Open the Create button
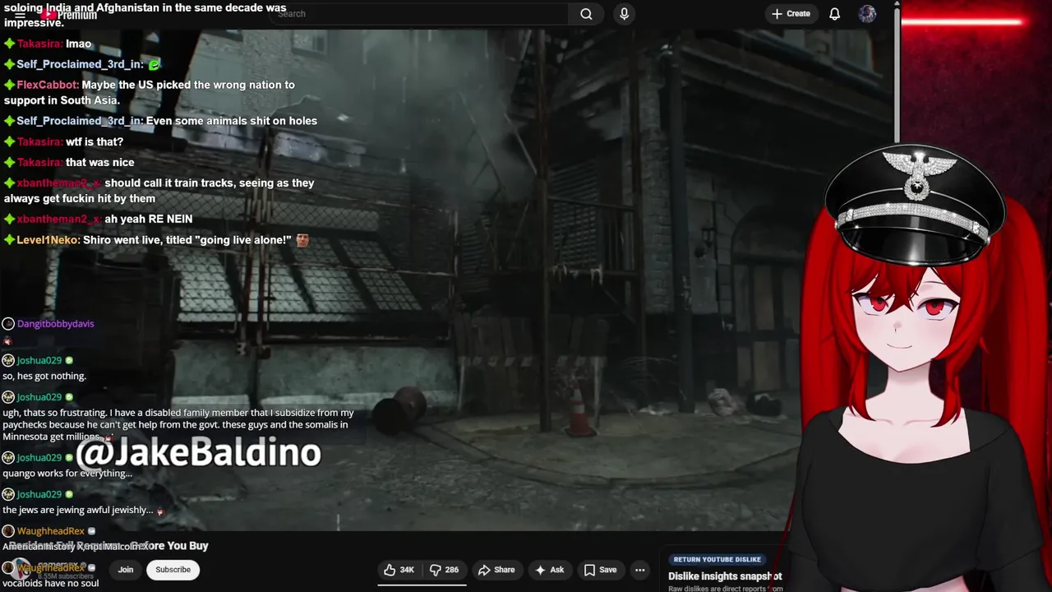 click(x=791, y=14)
